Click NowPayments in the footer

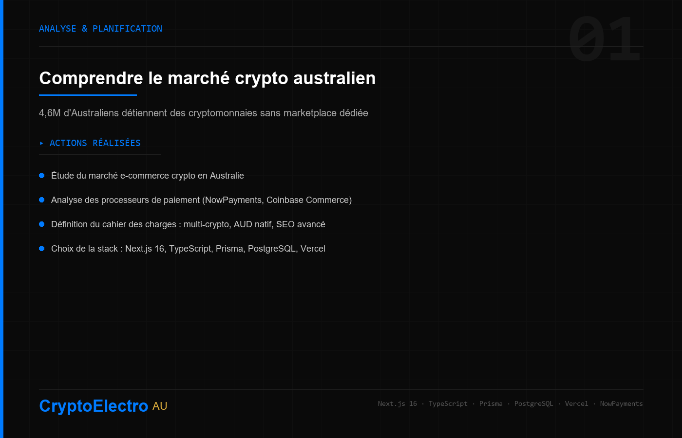pos(622,404)
